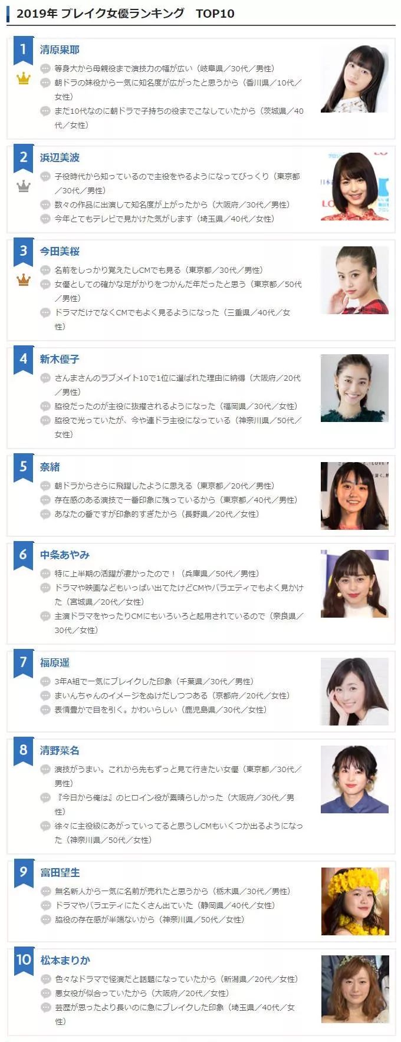401x1042 pixels.
Task: Click the first comment bubble icon under 奈緒
Action: point(45,486)
